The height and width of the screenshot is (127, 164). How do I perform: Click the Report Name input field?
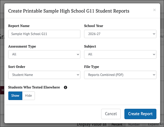pos(44,34)
